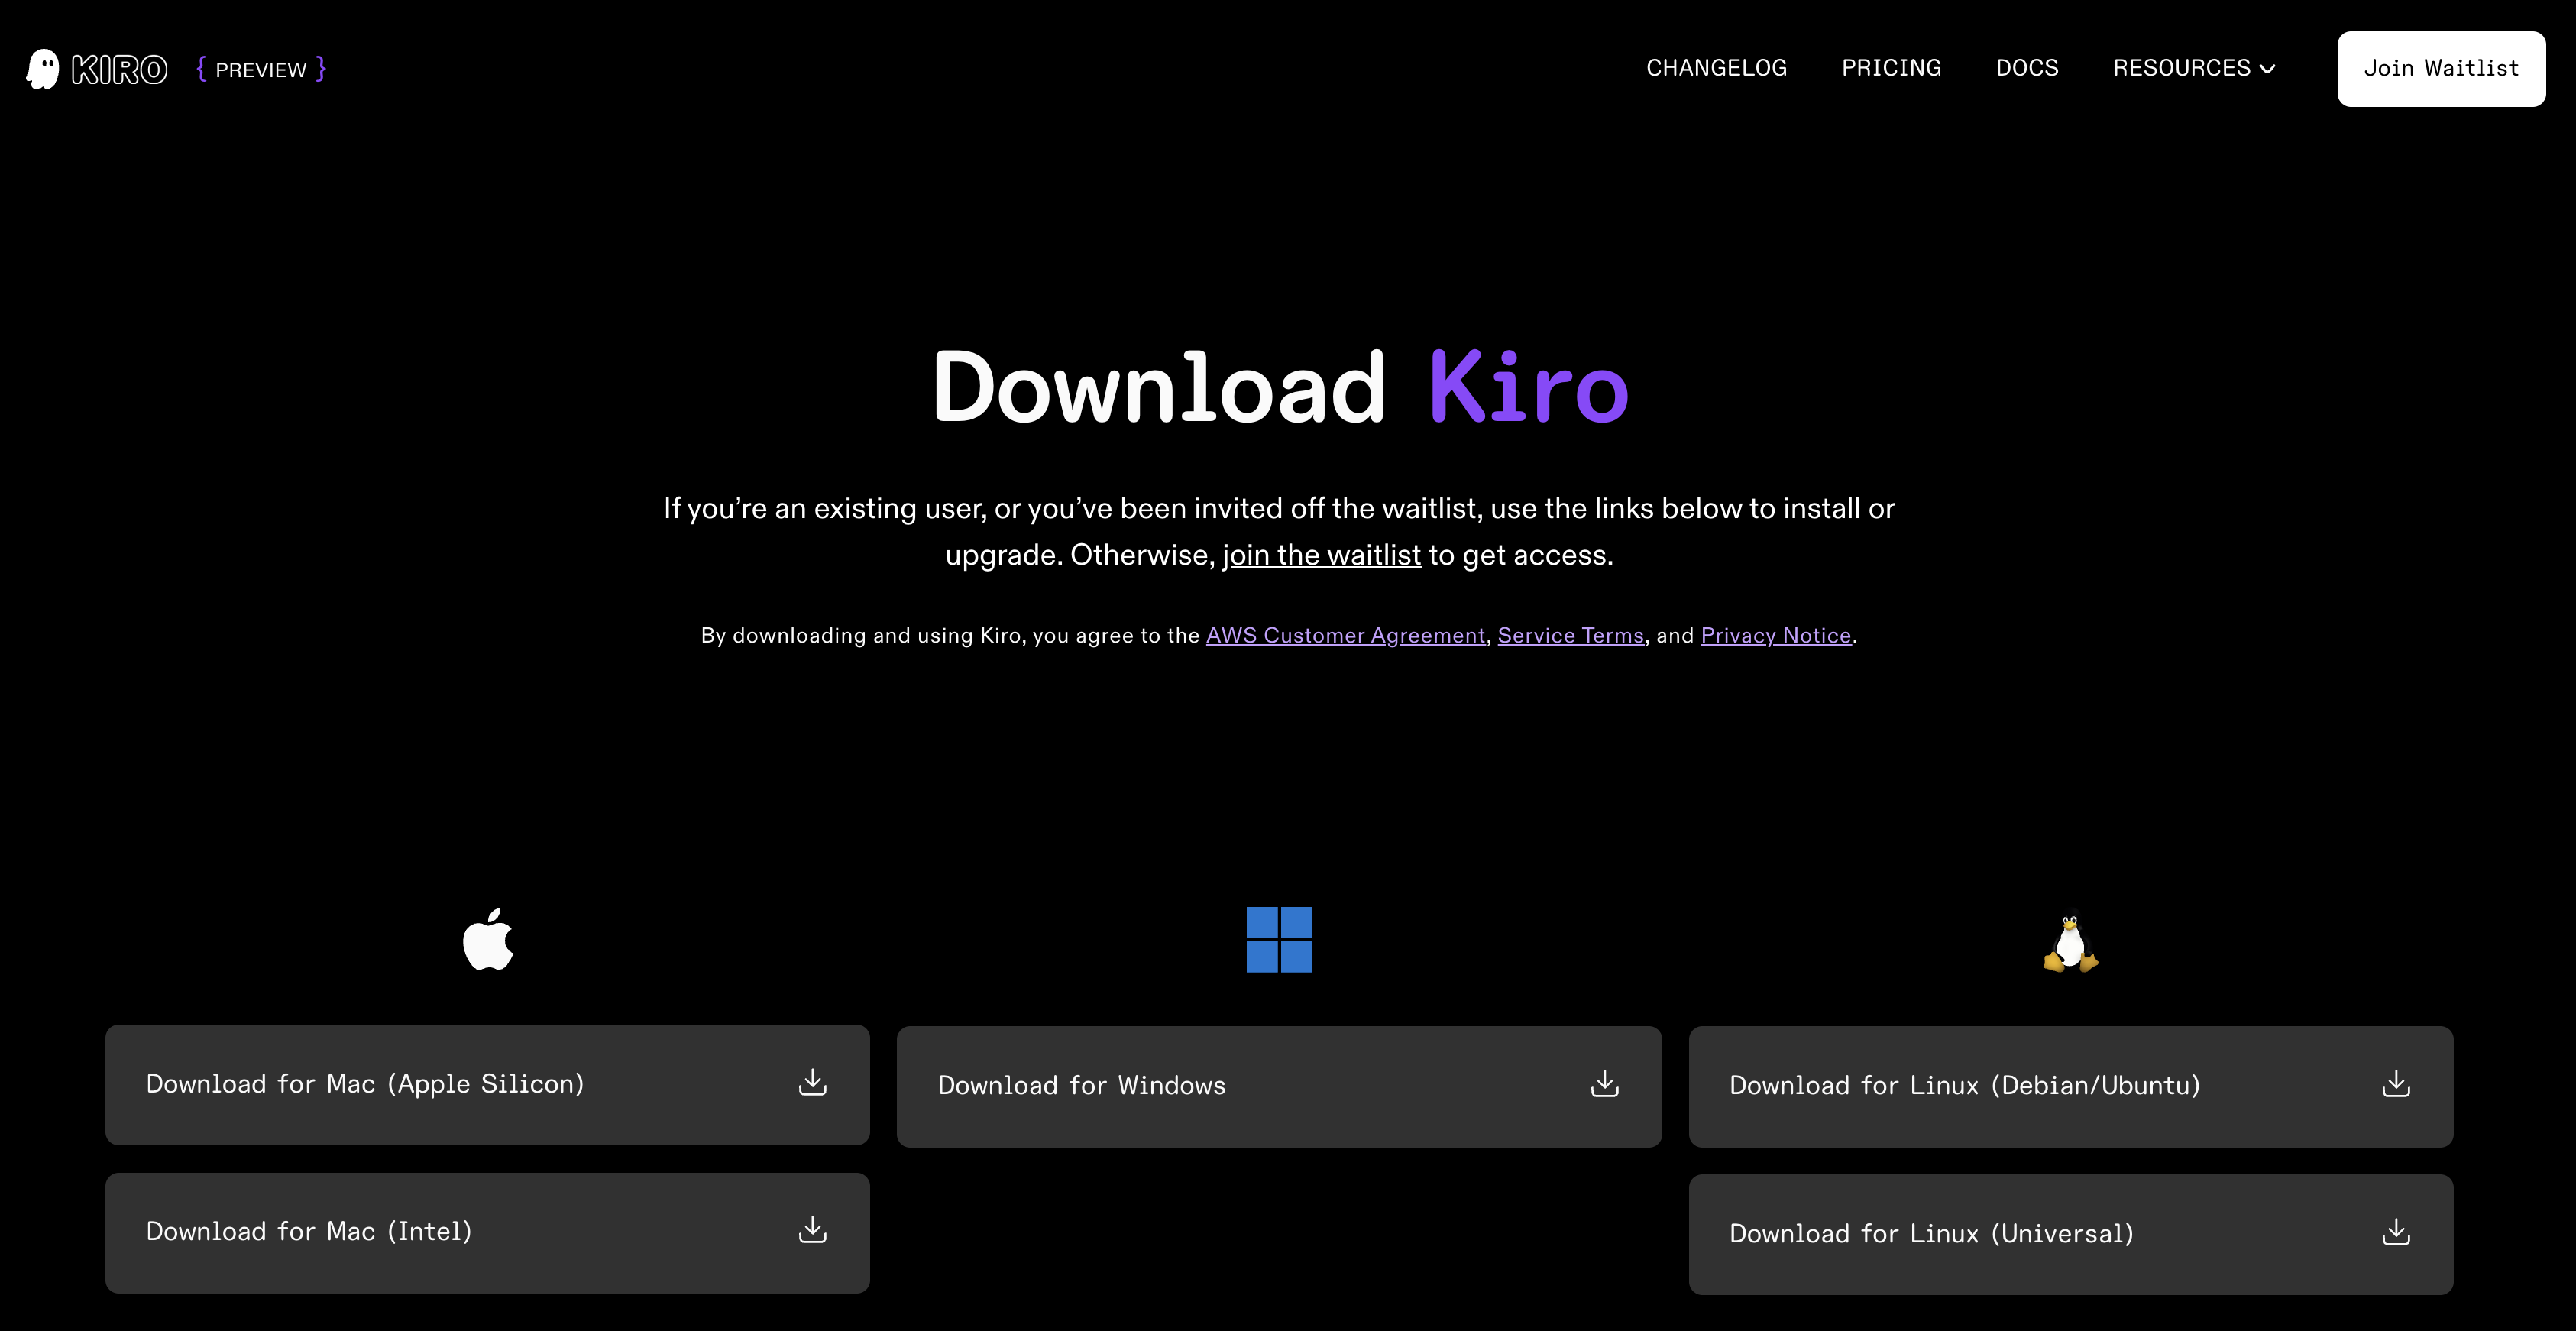Viewport: 2576px width, 1331px height.
Task: Click download arrow icon for Windows
Action: [x=1604, y=1085]
